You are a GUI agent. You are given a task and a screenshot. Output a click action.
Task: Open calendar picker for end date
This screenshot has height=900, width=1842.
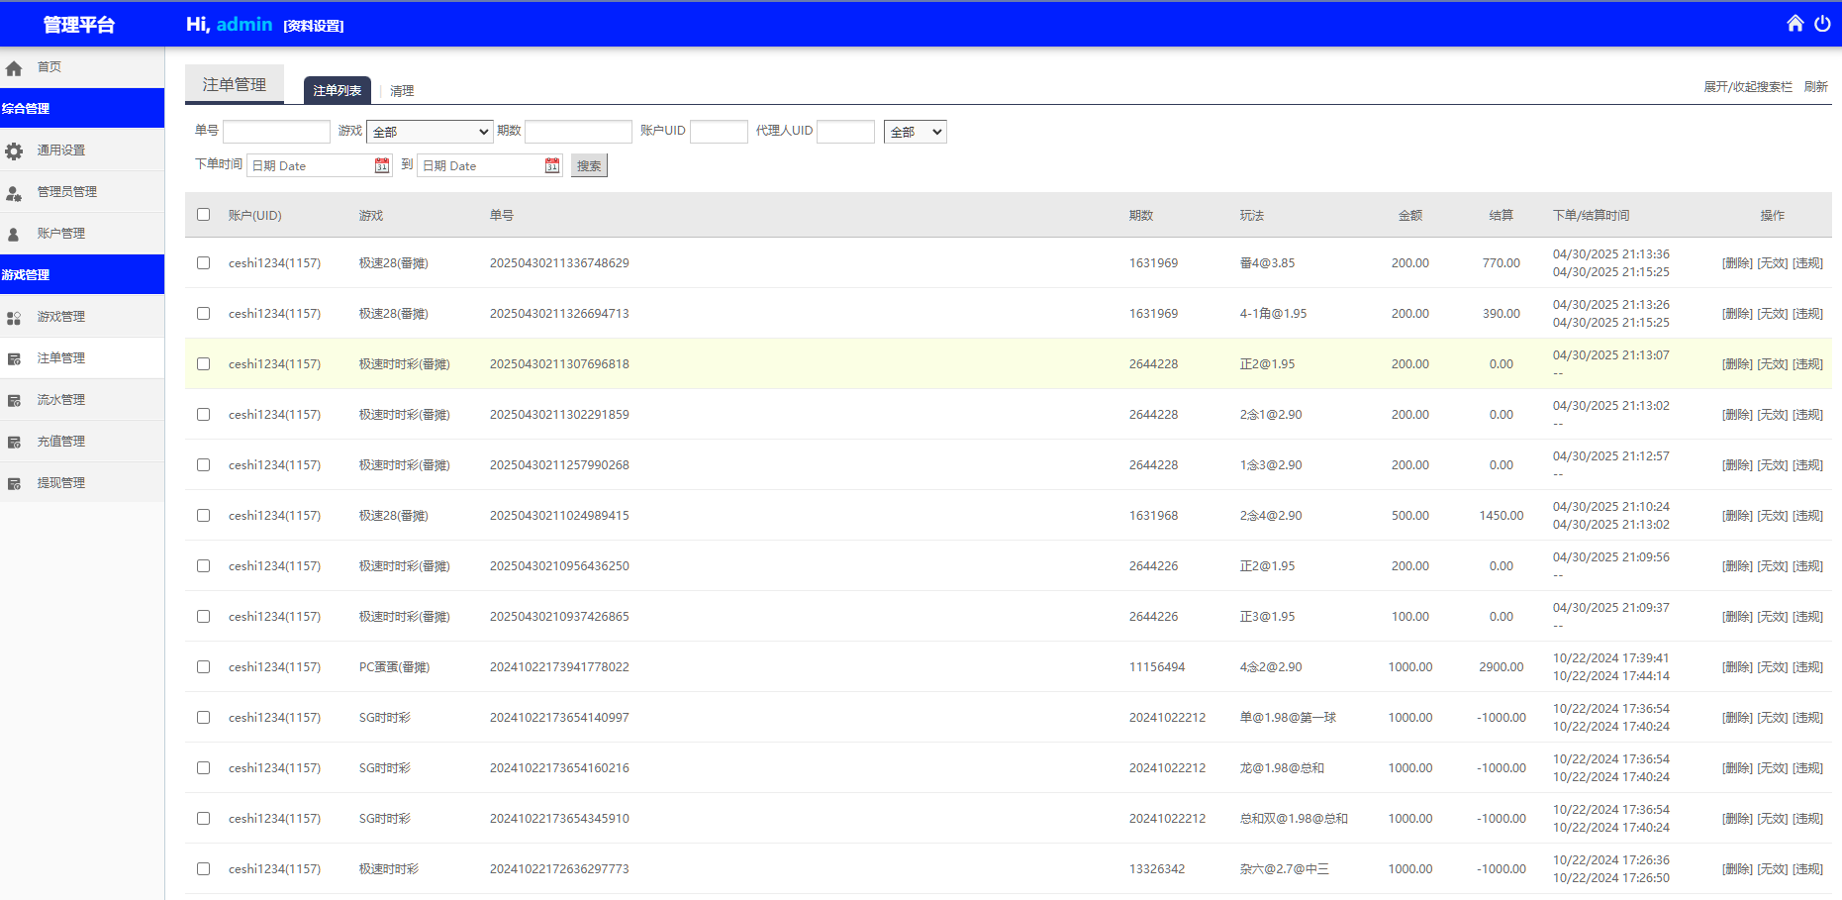(x=552, y=165)
